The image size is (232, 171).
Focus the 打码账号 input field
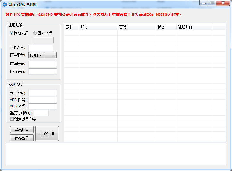point(43,64)
